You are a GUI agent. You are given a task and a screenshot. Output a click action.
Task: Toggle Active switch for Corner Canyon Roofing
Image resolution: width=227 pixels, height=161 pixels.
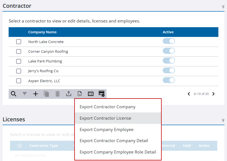[x=169, y=51]
